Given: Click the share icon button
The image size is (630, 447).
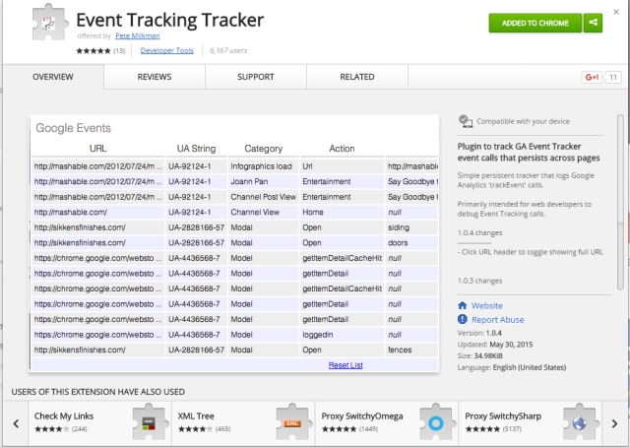Looking at the screenshot, I should click(593, 23).
